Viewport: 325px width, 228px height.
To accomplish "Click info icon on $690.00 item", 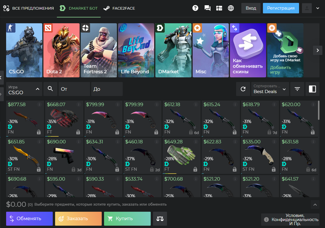I will pyautogui.click(x=78, y=142).
